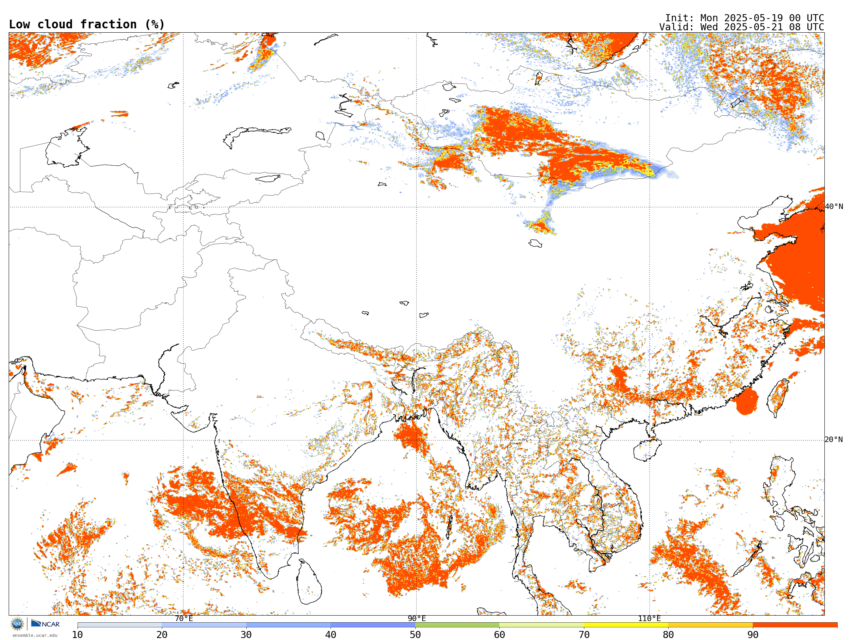Viewport: 850px width, 640px height.
Task: Pick the orange-red 90+ colorbar segment
Action: pos(795,625)
